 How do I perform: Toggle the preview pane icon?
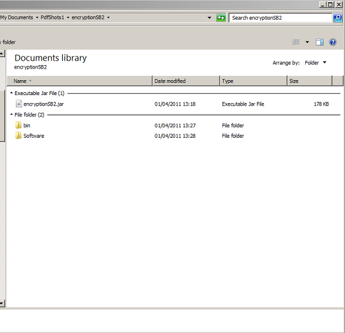tap(320, 42)
